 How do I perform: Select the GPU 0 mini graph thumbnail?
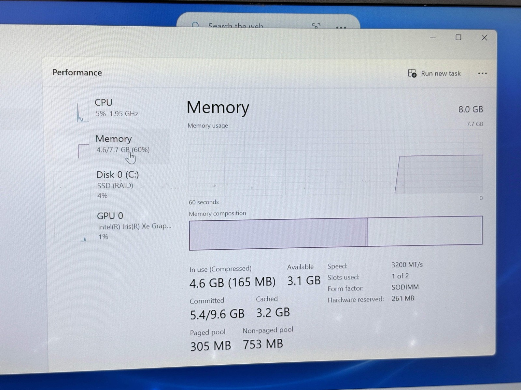pyautogui.click(x=83, y=239)
